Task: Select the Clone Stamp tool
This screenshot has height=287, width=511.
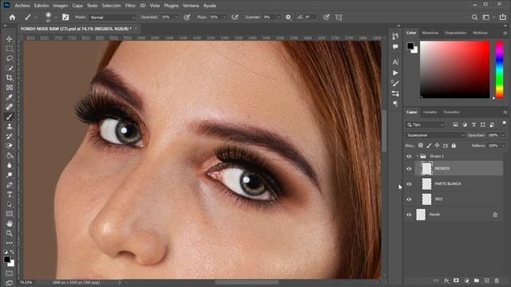Action: point(9,127)
